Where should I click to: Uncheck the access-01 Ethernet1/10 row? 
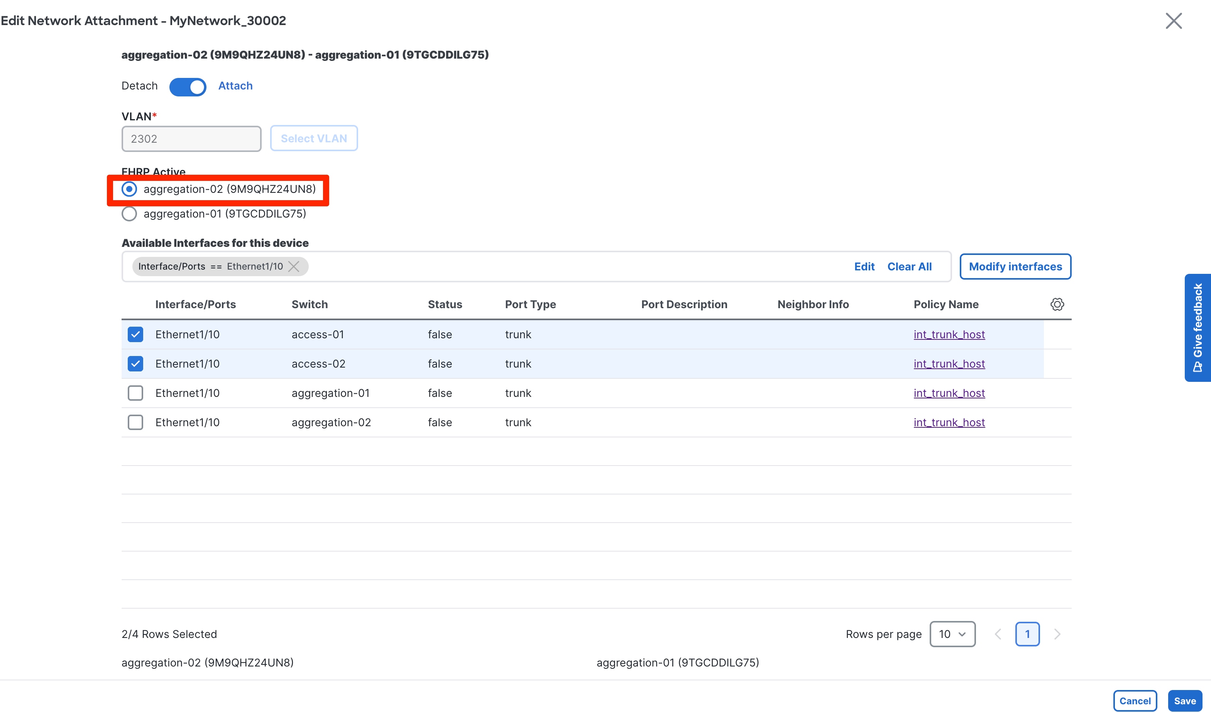135,334
